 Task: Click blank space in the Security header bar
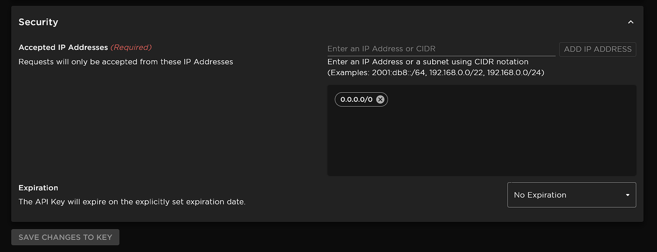333,22
